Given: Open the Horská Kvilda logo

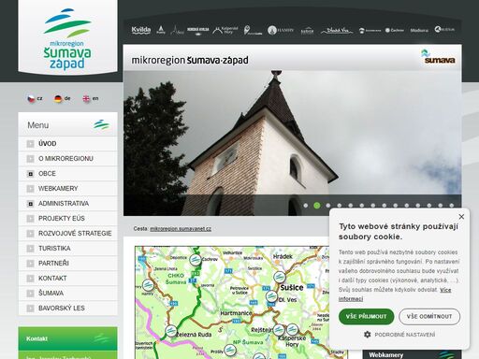Looking at the screenshot, I should coord(198,31).
